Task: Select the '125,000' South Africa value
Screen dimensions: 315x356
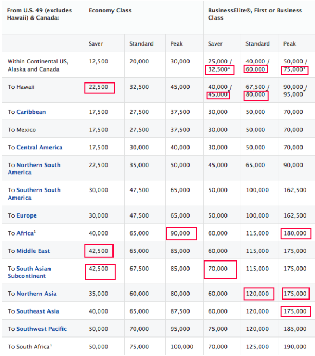Action: [x=257, y=347]
